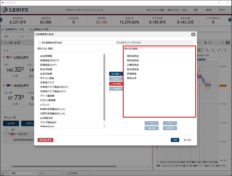This screenshot has height=176, width=232.
Task: Close the 口座情報表示設定 dialog with X
Action: coord(193,34)
